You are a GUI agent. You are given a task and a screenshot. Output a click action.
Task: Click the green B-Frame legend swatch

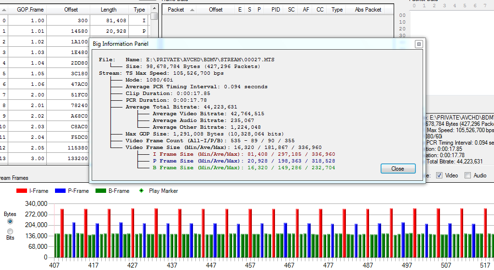[100, 191]
